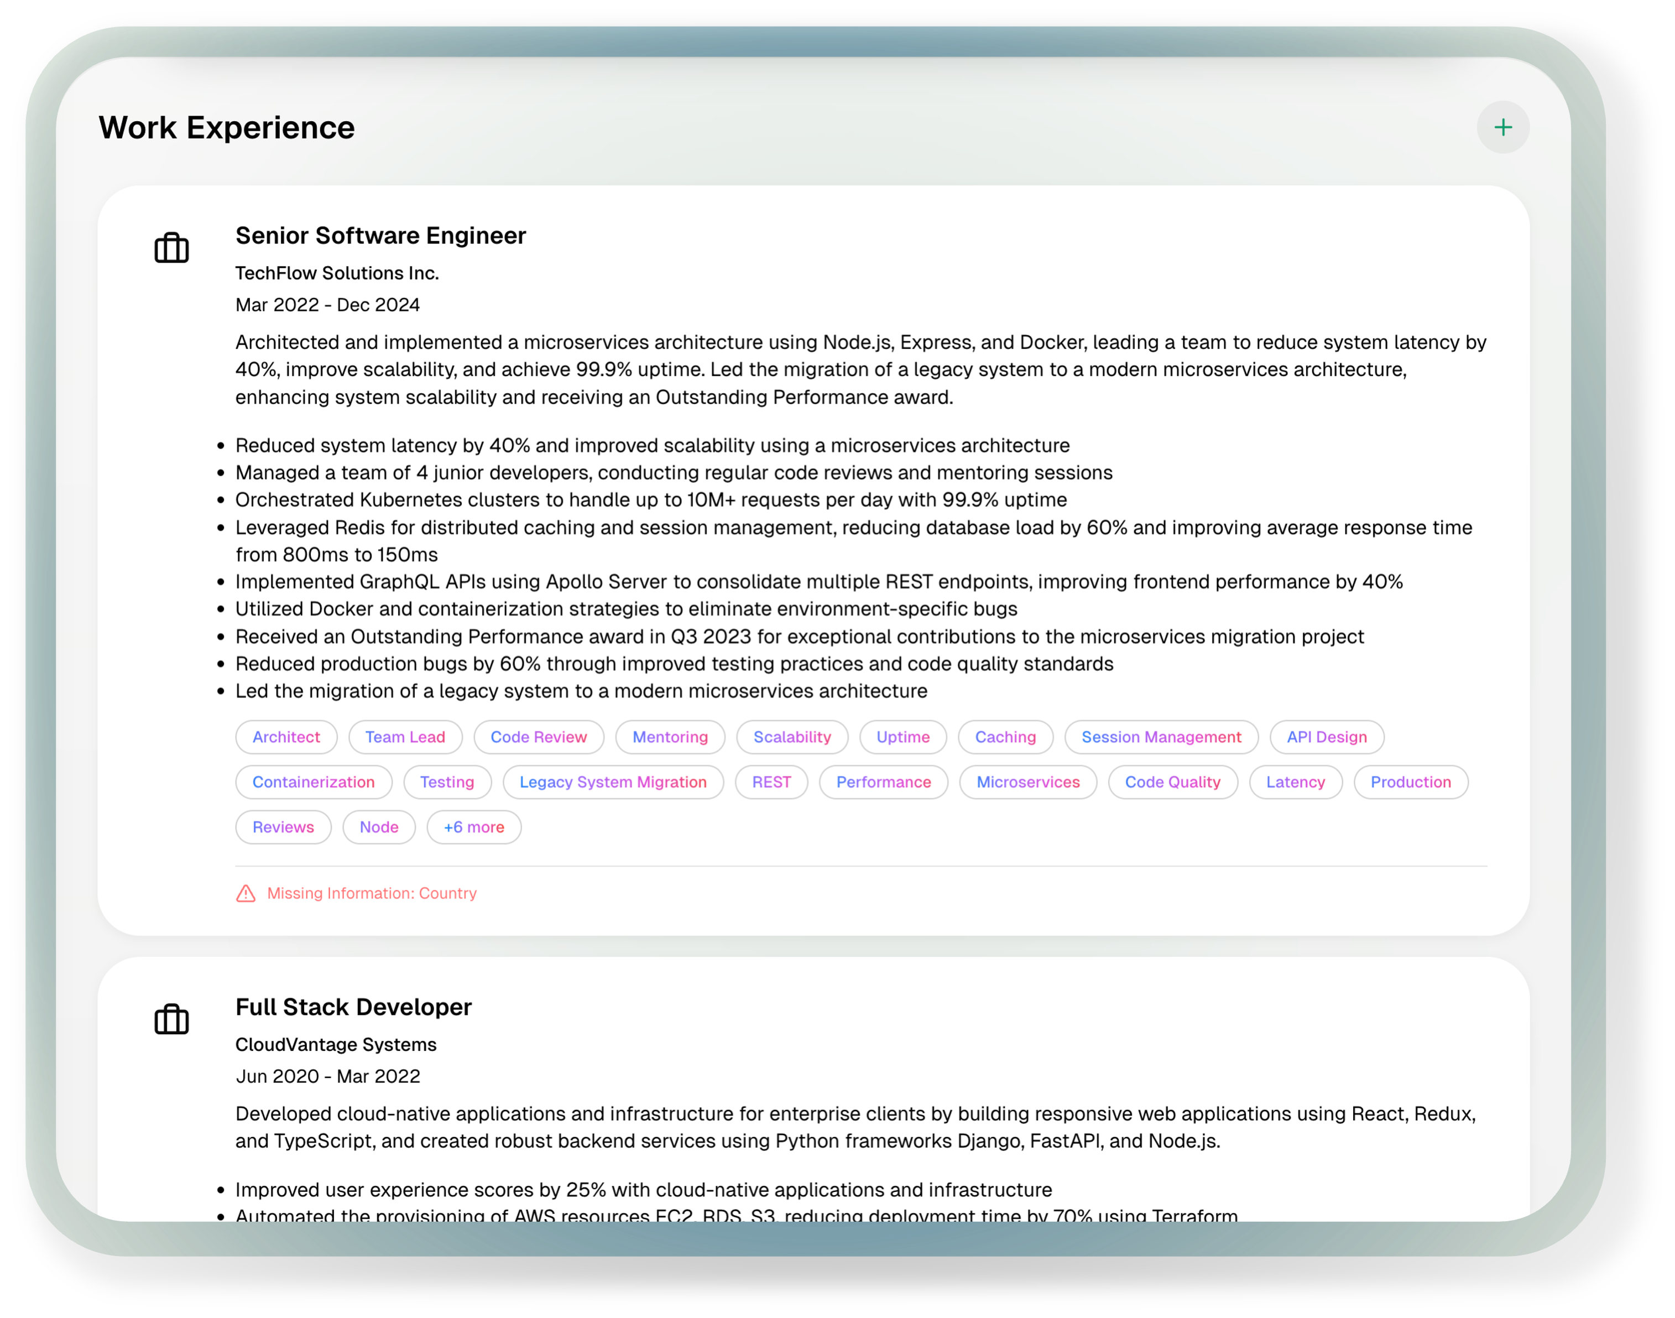This screenshot has height=1318, width=1675.
Task: Select the Team Lead skill tag
Action: 405,736
